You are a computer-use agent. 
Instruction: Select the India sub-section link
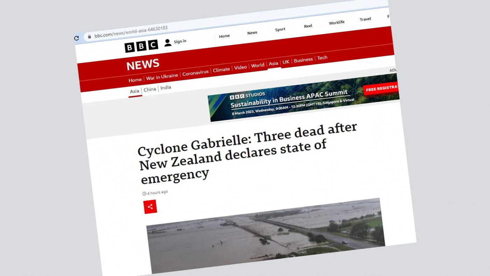pos(166,88)
